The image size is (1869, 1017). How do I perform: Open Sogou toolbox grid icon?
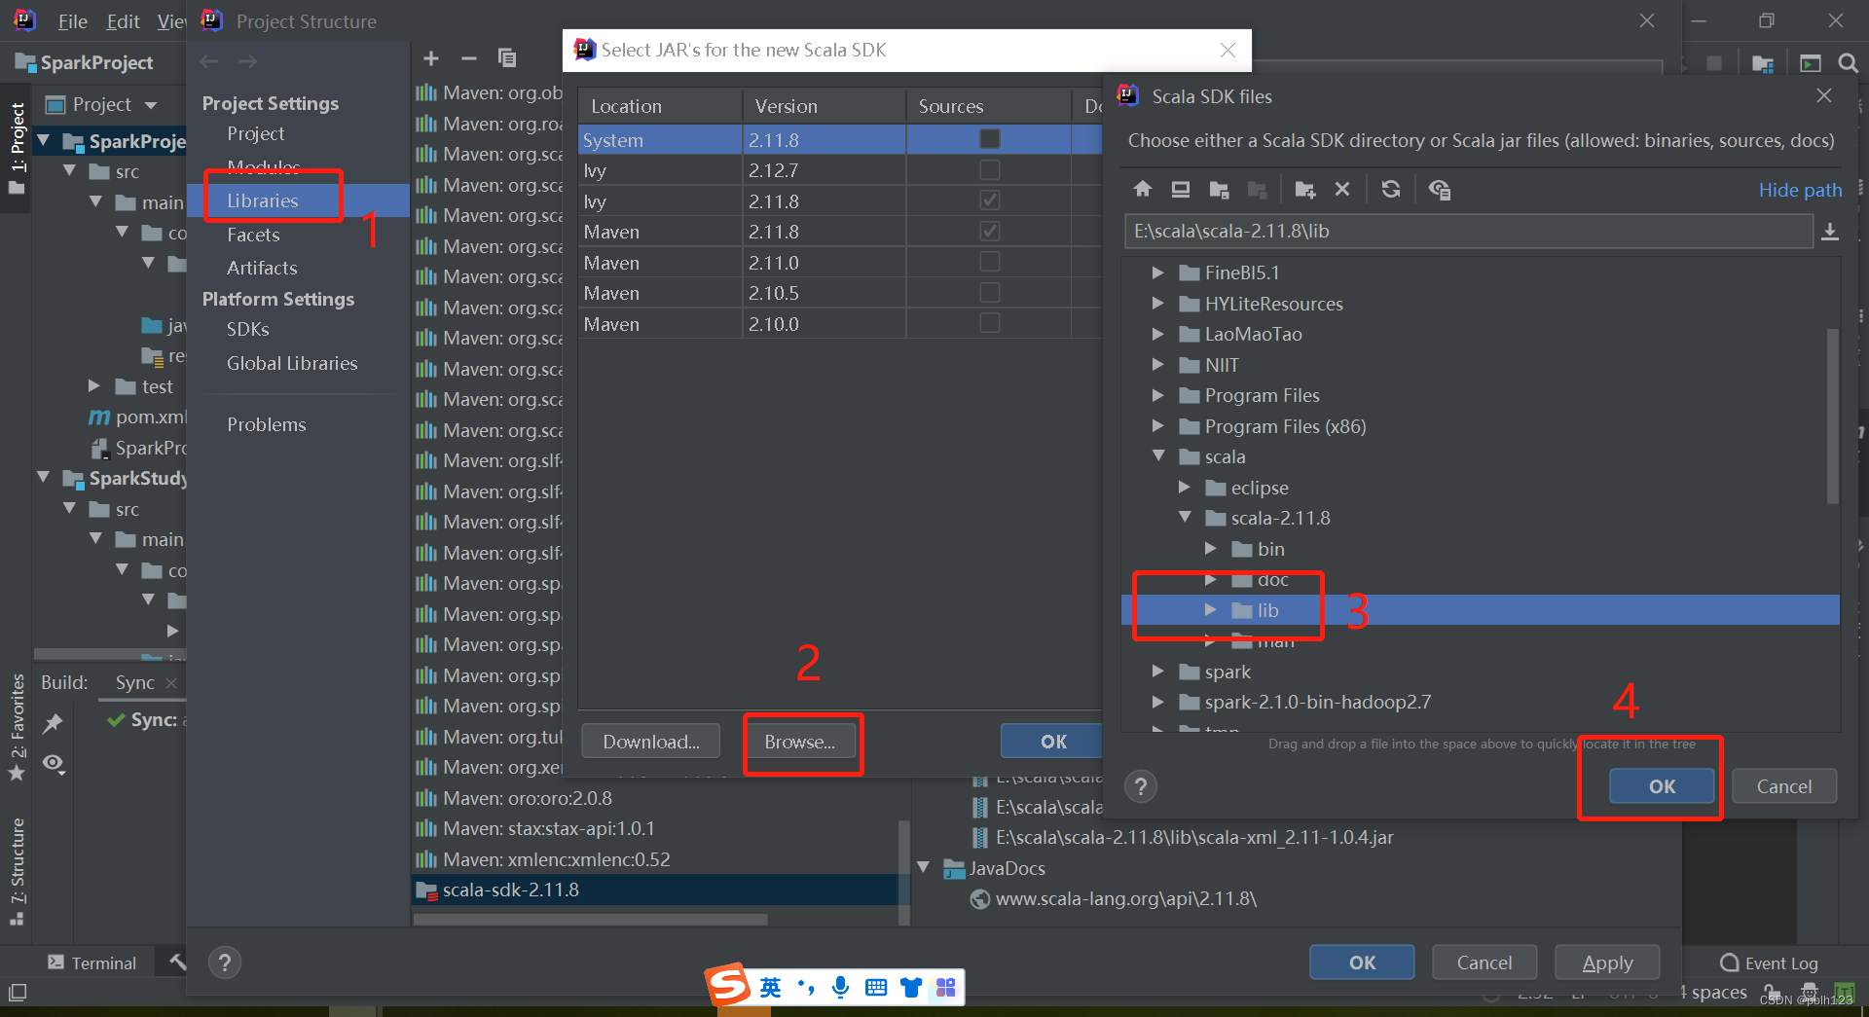[x=946, y=988]
